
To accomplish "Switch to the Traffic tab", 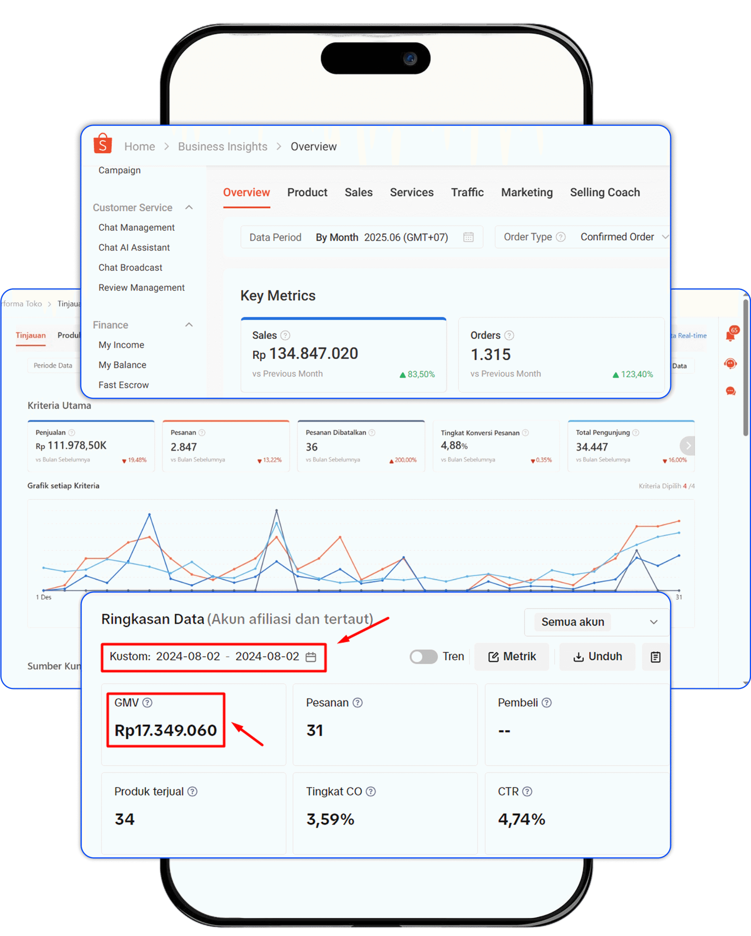I will (467, 192).
